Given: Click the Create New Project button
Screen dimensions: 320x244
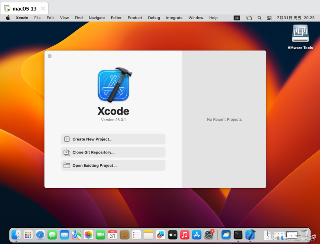Looking at the screenshot, I should pyautogui.click(x=113, y=139).
